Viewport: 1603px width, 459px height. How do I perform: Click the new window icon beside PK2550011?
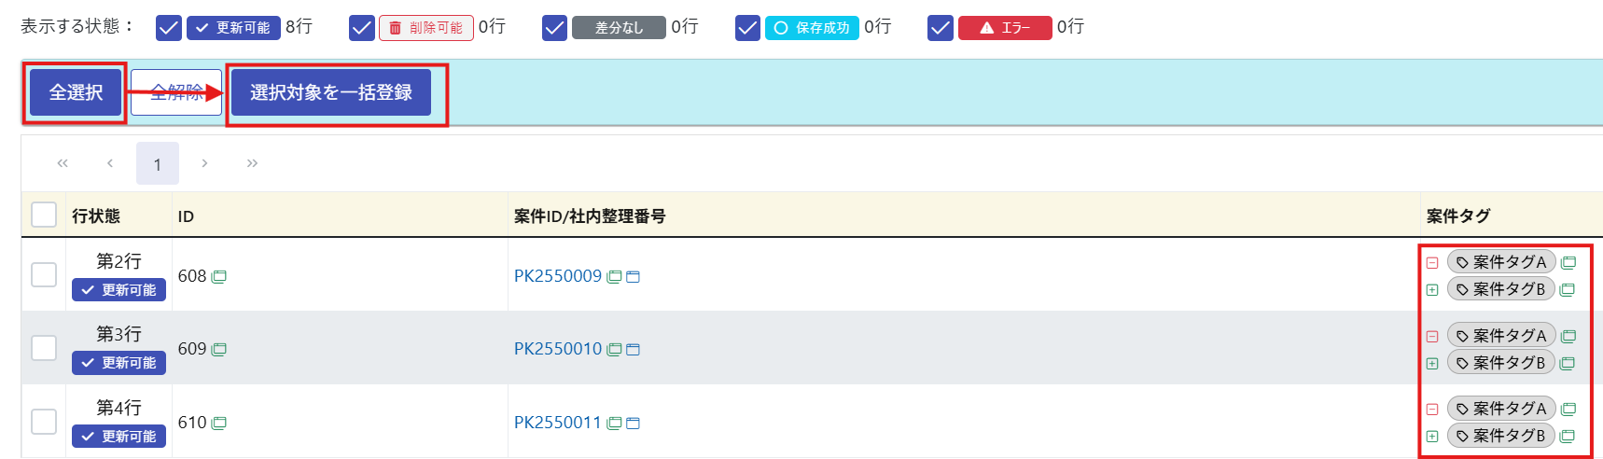(x=633, y=423)
